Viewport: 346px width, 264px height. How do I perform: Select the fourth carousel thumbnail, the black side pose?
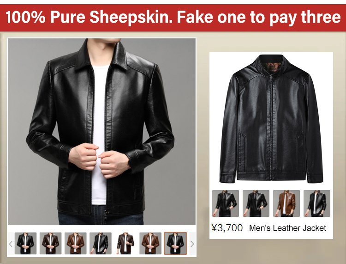coord(101,244)
